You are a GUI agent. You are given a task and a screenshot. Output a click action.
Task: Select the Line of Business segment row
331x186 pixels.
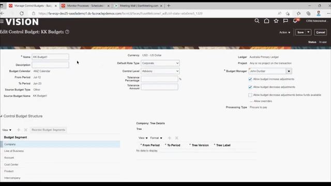[x=60, y=151]
